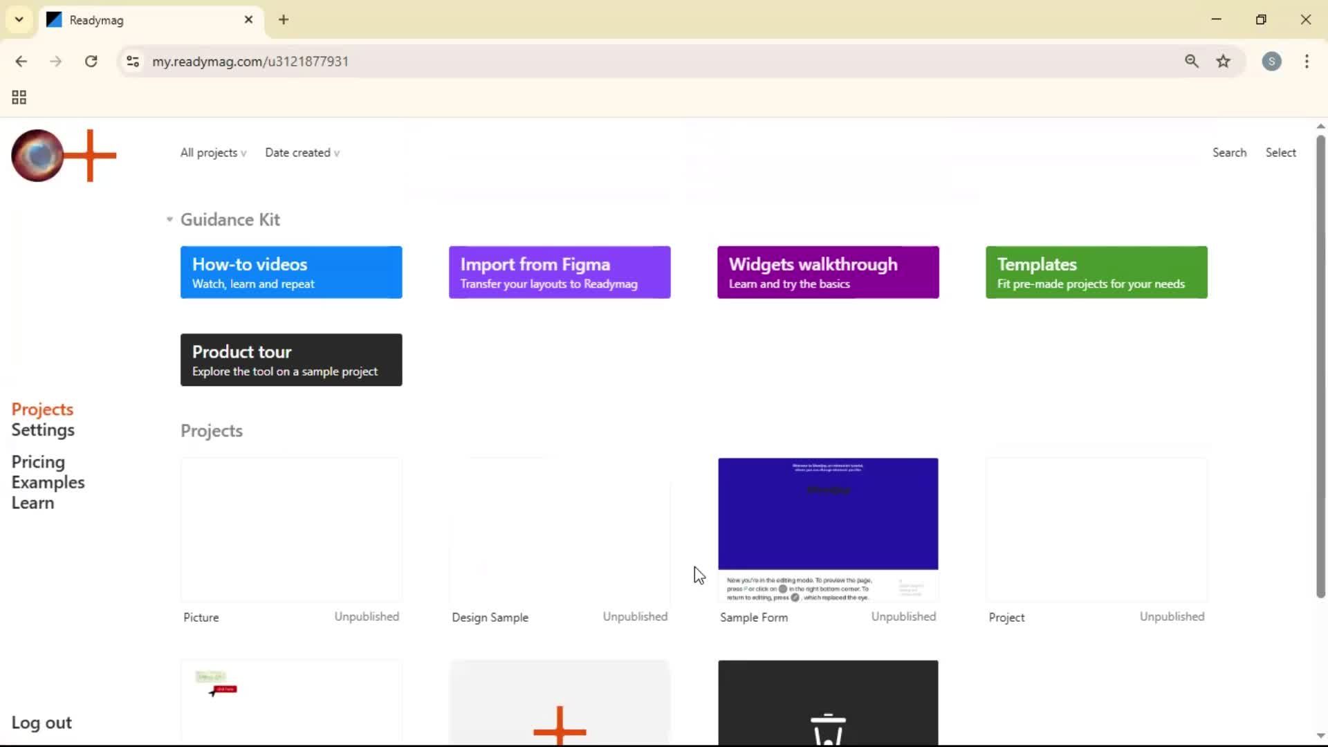
Task: Navigate back with the browser back arrow
Action: click(x=22, y=61)
